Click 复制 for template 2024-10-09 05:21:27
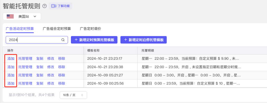 click(40, 75)
